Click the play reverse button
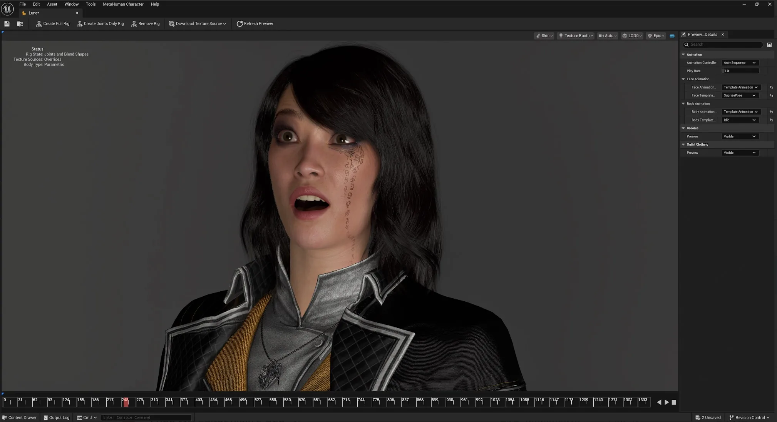 click(x=659, y=402)
